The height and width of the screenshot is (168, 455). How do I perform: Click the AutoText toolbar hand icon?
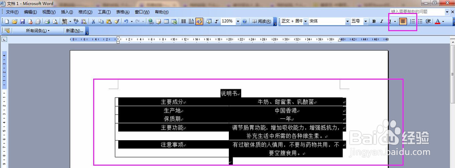tap(7, 31)
